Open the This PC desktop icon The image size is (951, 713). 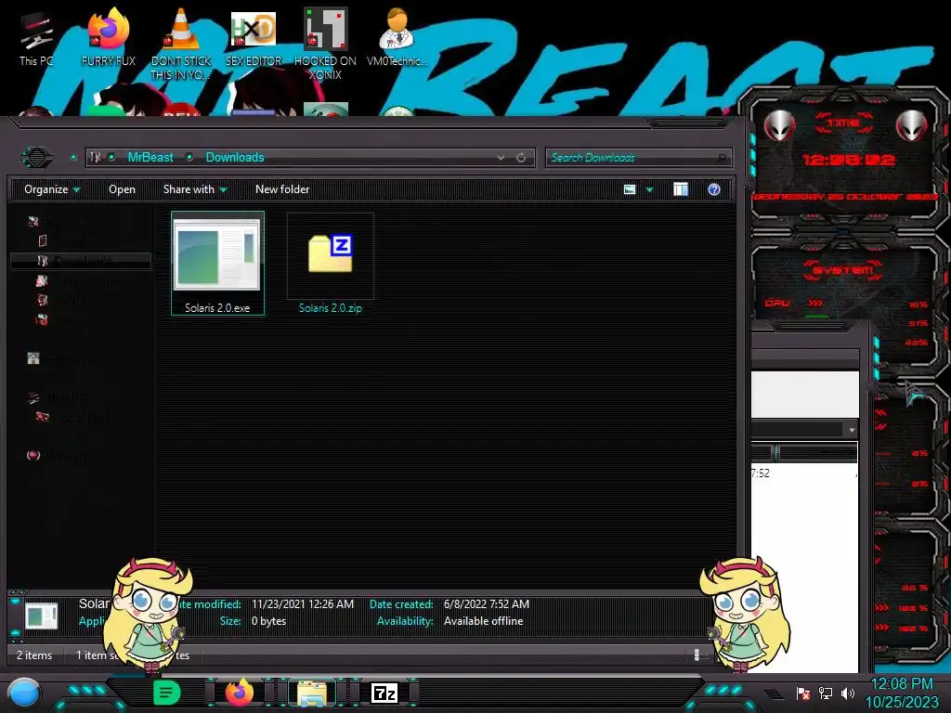[36, 37]
